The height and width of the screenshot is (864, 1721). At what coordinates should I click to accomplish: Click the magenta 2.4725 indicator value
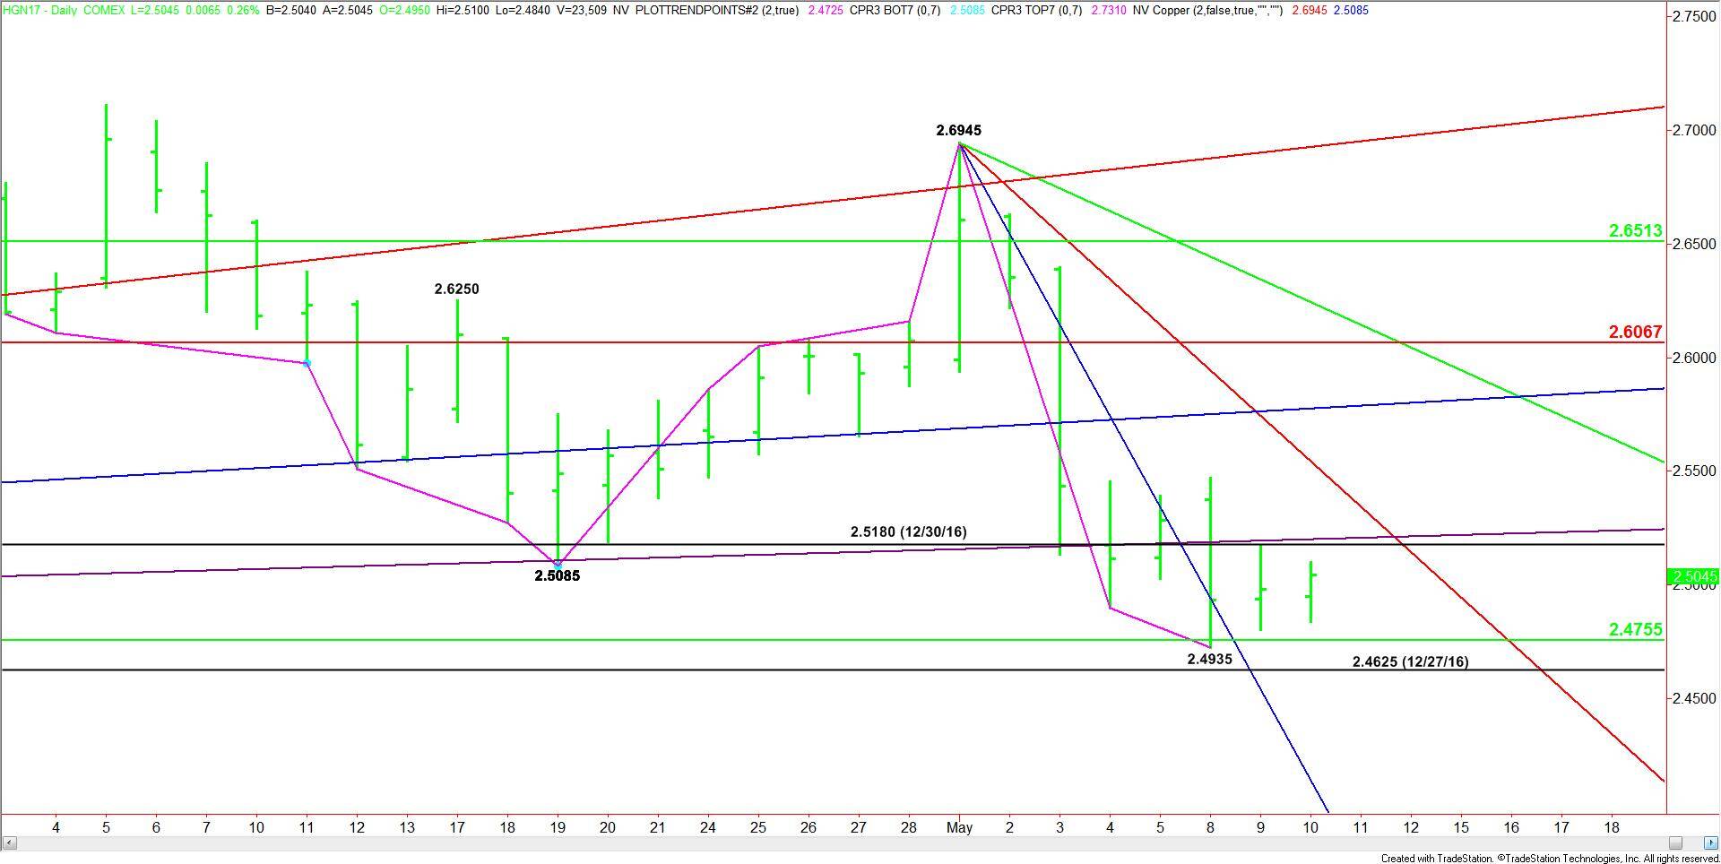pyautogui.click(x=825, y=11)
